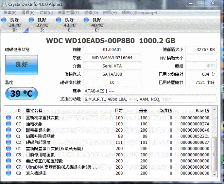Click the 最差 column header
This screenshot has width=224, height=184.
pos(137,111)
